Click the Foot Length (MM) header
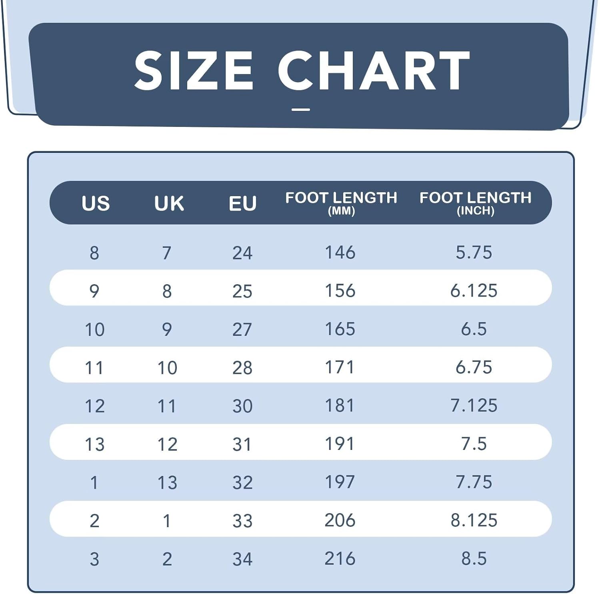Viewport: 600px width, 594px height. 341,203
